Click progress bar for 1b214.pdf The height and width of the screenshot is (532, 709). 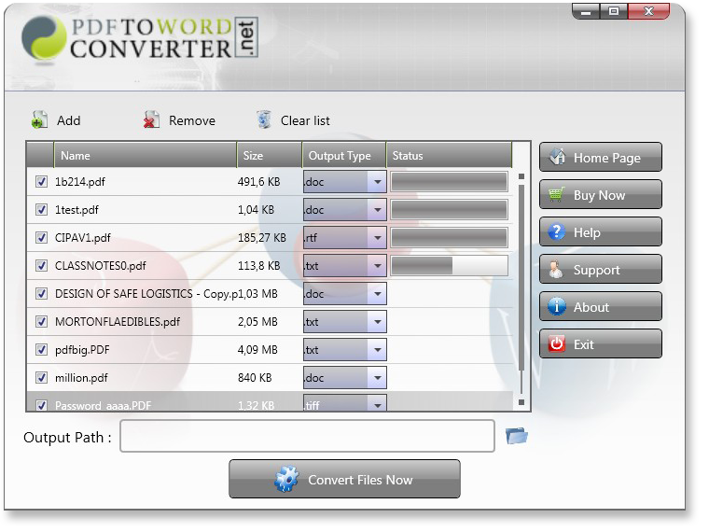pyautogui.click(x=449, y=182)
